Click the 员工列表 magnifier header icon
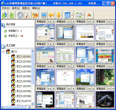The image size is (116, 110). pyautogui.click(x=3, y=46)
